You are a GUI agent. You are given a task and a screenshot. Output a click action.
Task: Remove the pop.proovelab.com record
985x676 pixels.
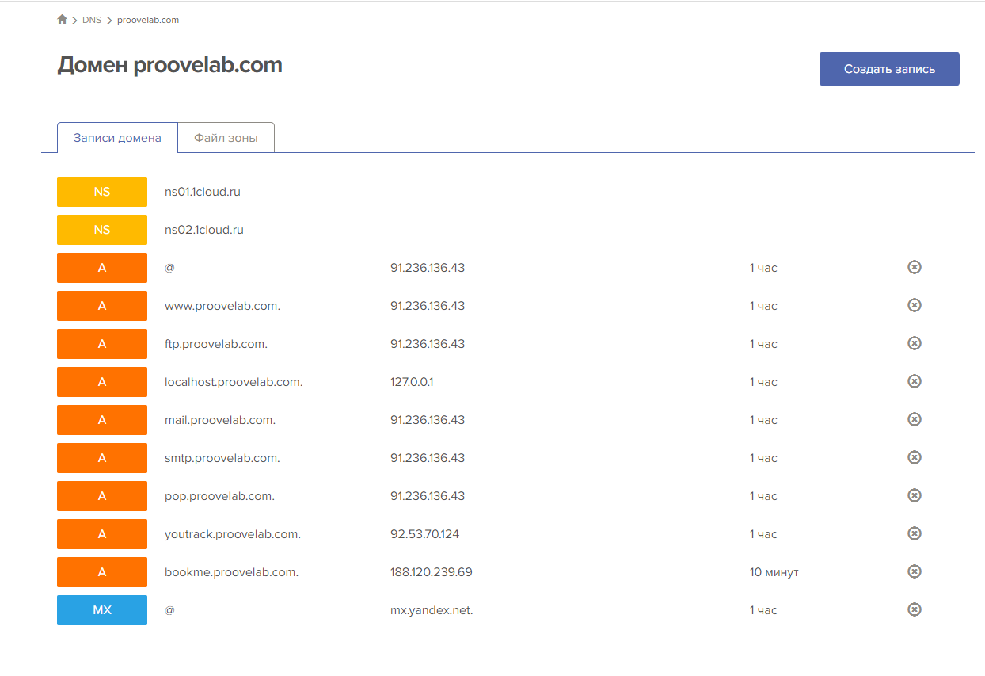tap(914, 495)
